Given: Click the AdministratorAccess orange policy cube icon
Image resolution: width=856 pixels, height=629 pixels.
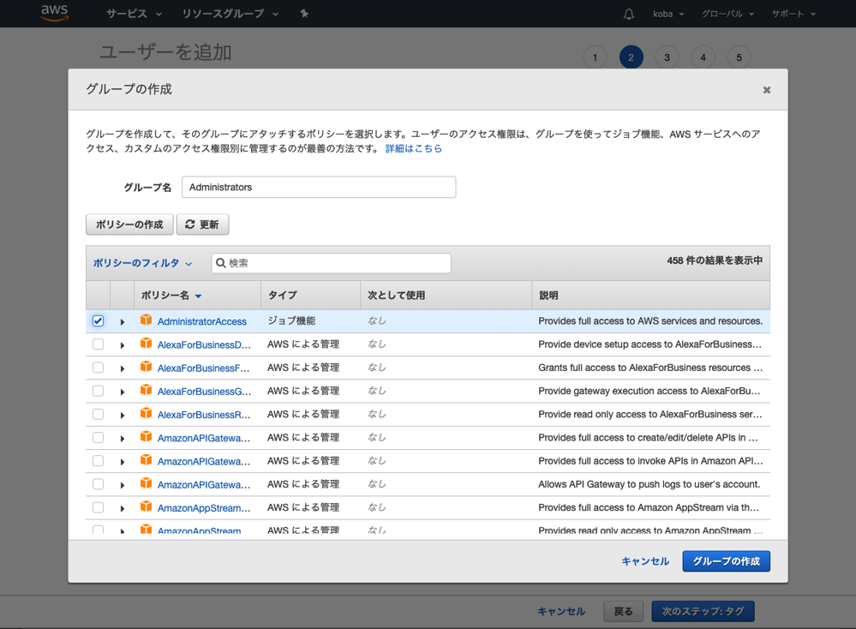Looking at the screenshot, I should coord(146,320).
